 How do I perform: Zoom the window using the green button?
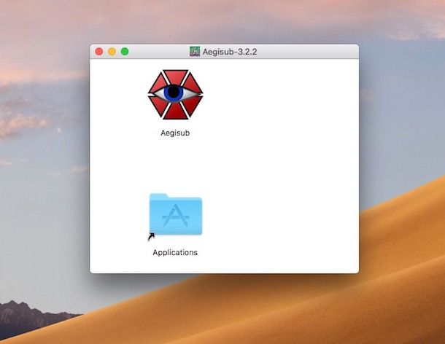pyautogui.click(x=125, y=52)
